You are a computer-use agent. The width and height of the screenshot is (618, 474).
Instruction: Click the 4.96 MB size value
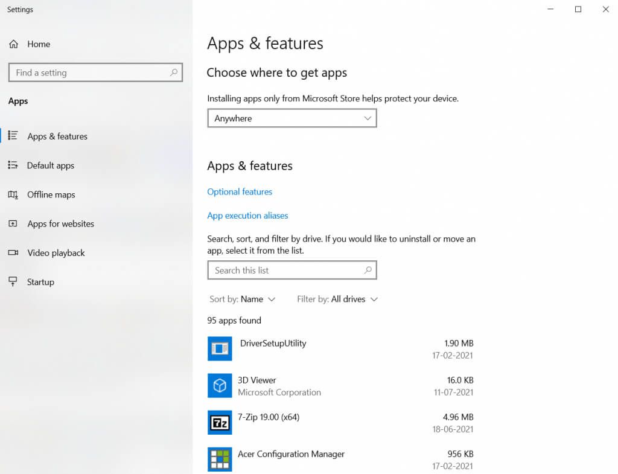tap(458, 417)
